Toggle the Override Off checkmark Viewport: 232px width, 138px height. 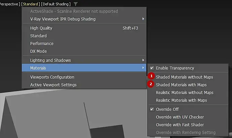pos(152,109)
